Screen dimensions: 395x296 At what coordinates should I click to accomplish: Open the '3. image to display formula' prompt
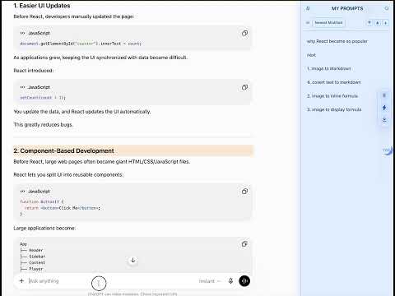click(334, 109)
